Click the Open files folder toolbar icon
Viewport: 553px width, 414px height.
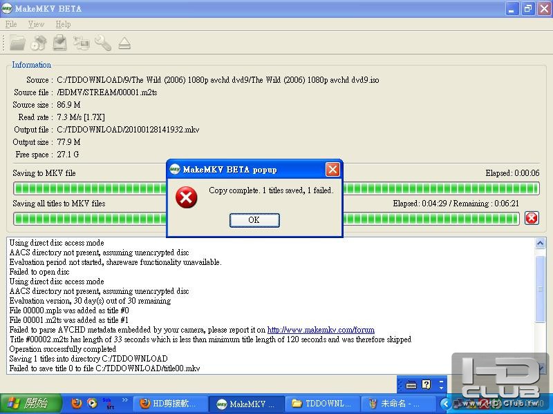(x=17, y=43)
